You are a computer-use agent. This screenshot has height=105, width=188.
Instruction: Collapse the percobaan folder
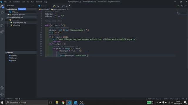(8, 20)
